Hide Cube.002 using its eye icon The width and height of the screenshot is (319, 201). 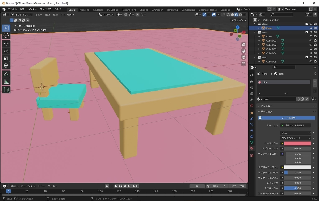tap(311, 45)
